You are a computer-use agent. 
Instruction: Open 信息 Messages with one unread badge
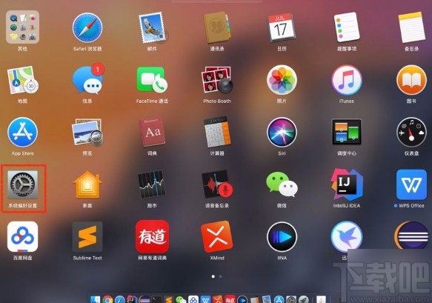tap(87, 79)
